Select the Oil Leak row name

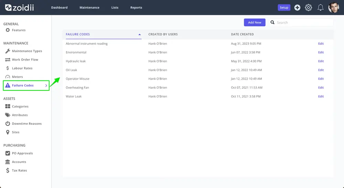[x=72, y=70]
